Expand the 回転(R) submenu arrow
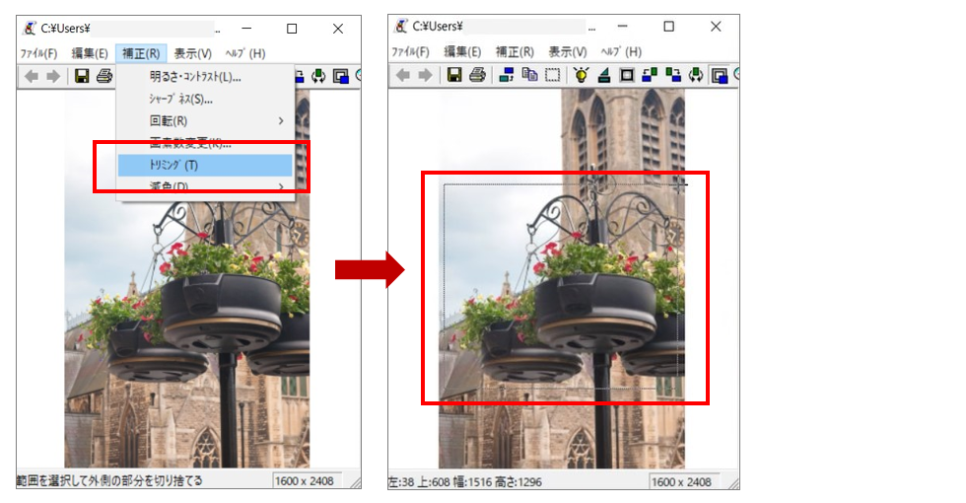 click(280, 120)
